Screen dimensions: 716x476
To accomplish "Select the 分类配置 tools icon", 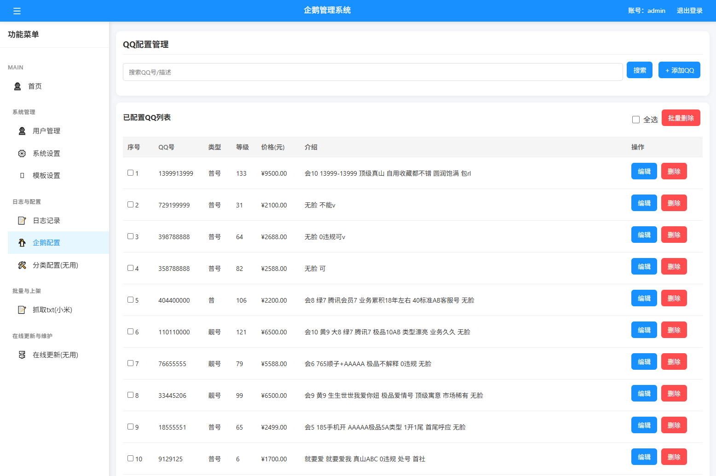I will [x=22, y=265].
